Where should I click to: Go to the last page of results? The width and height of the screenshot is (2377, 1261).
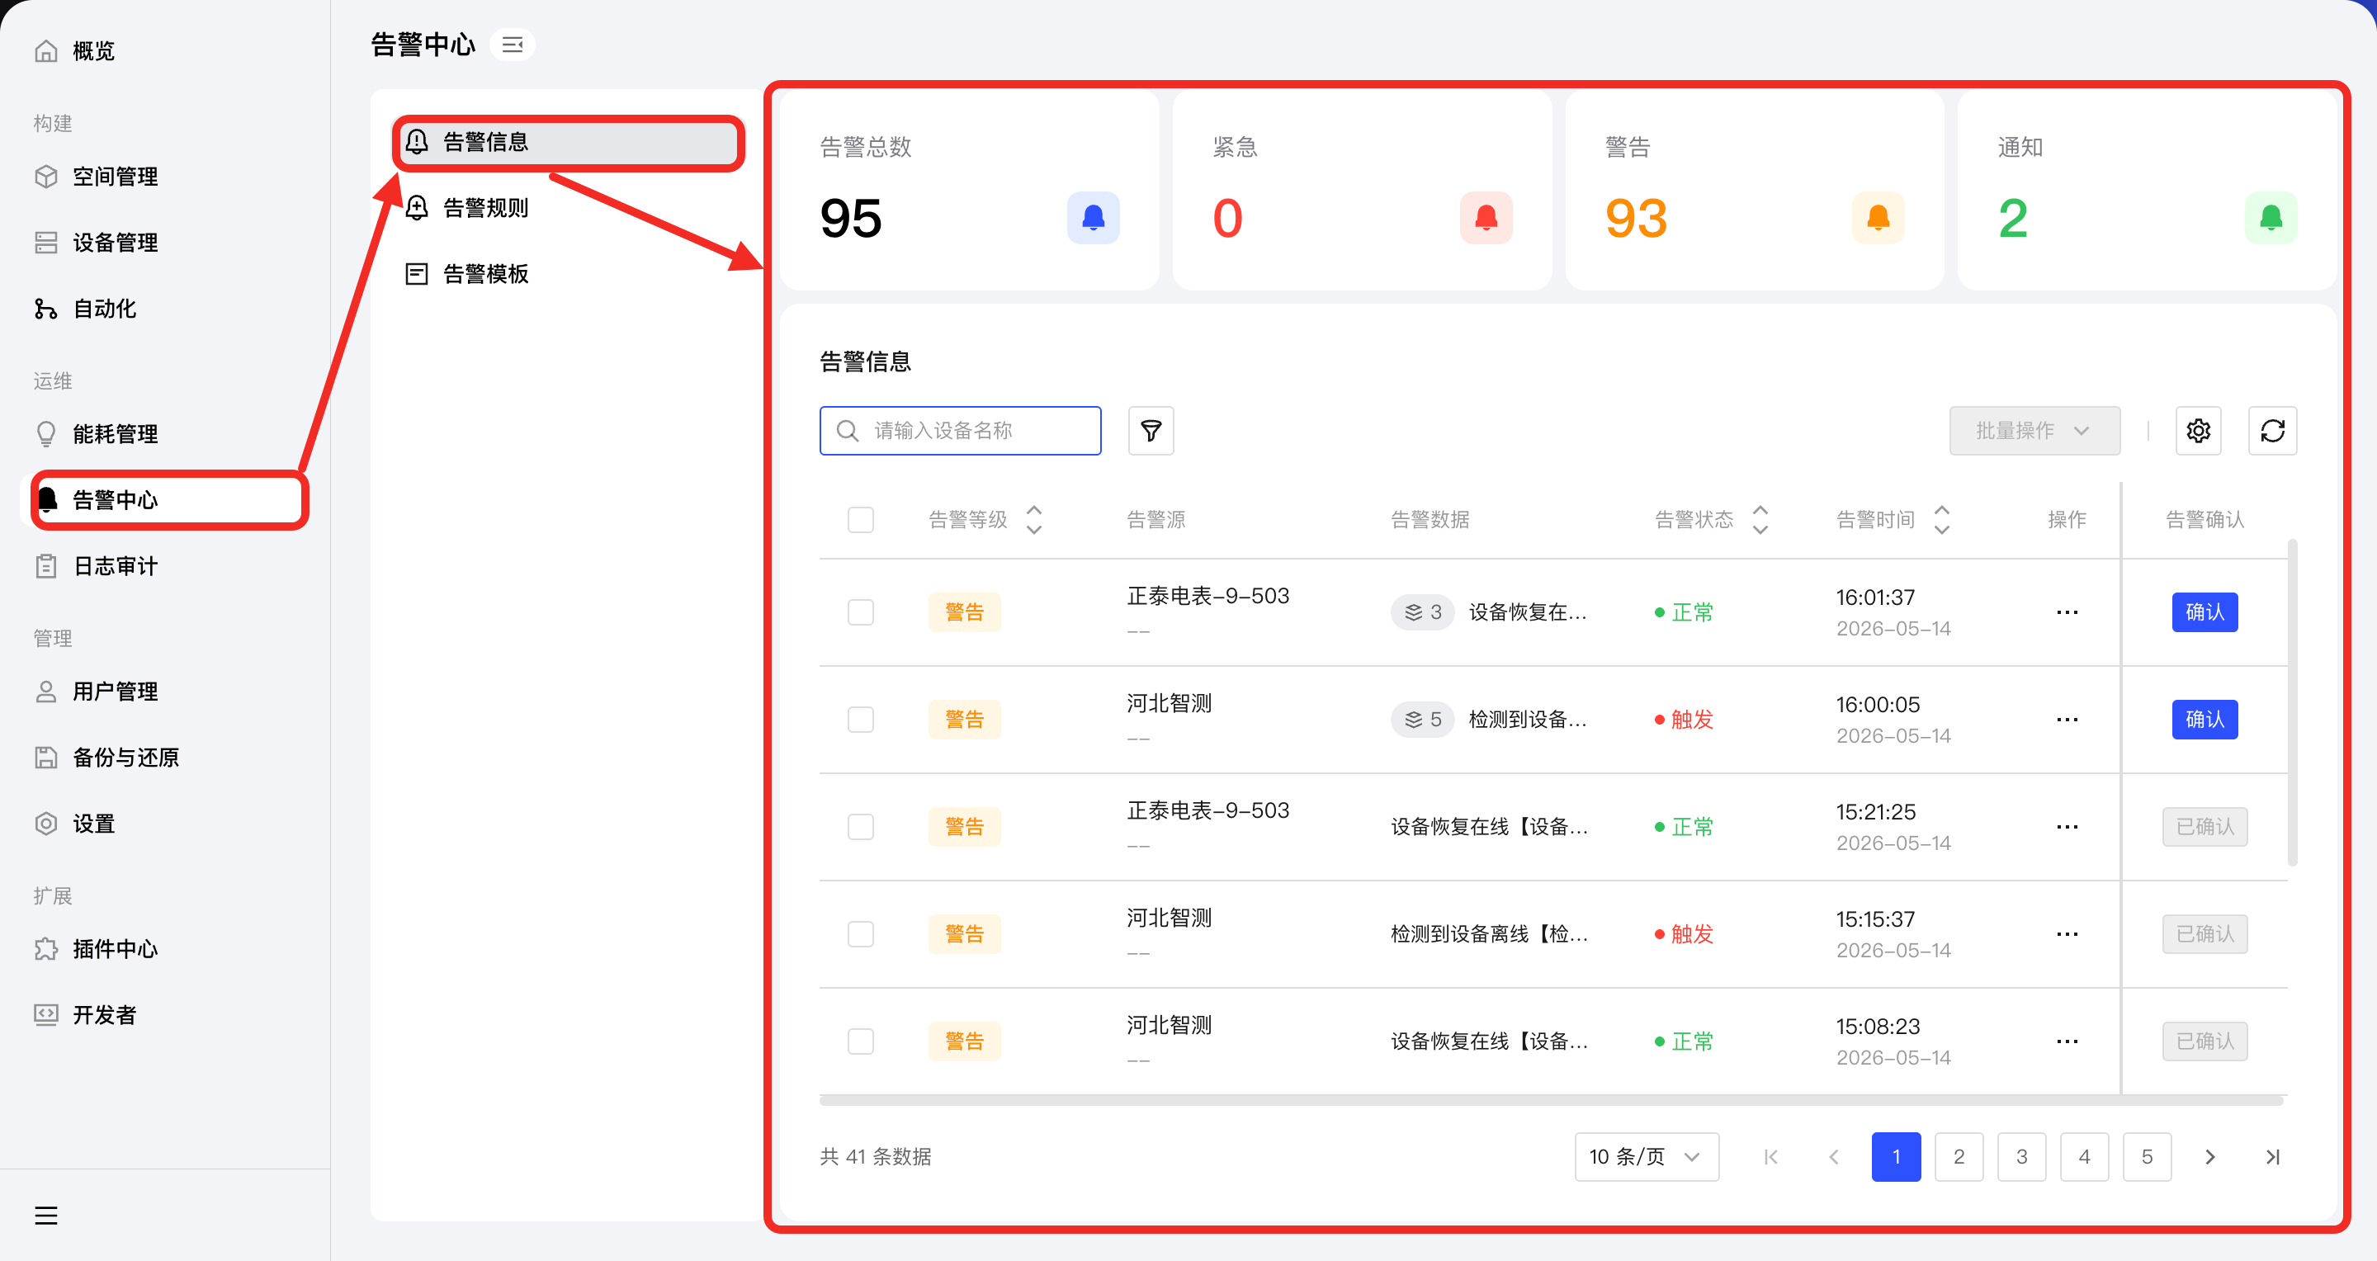pos(2272,1157)
